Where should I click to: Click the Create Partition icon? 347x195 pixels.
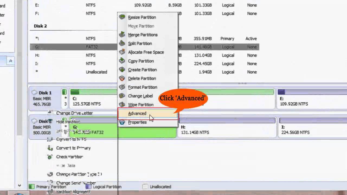click(x=122, y=70)
